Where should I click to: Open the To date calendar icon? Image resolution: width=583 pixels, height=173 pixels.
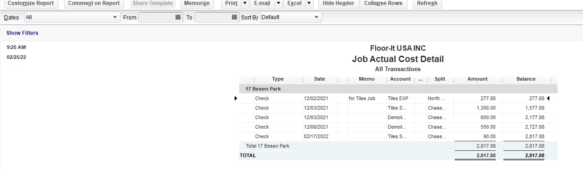point(234,17)
